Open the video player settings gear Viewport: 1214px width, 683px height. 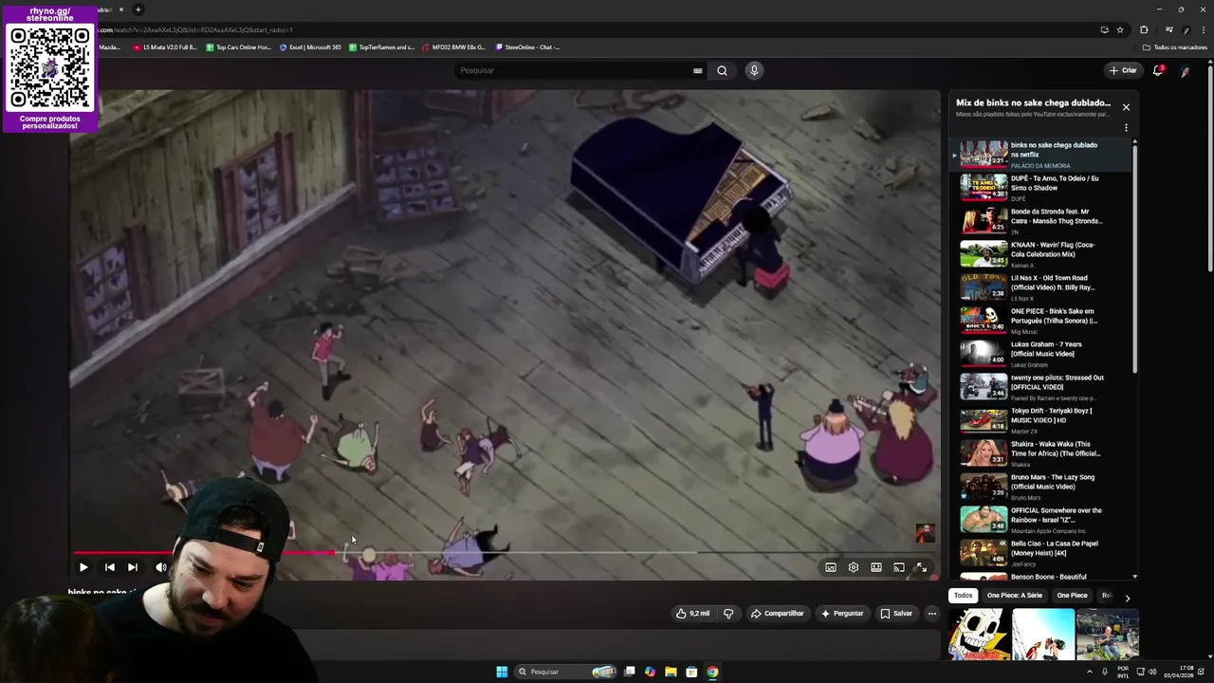pyautogui.click(x=854, y=567)
